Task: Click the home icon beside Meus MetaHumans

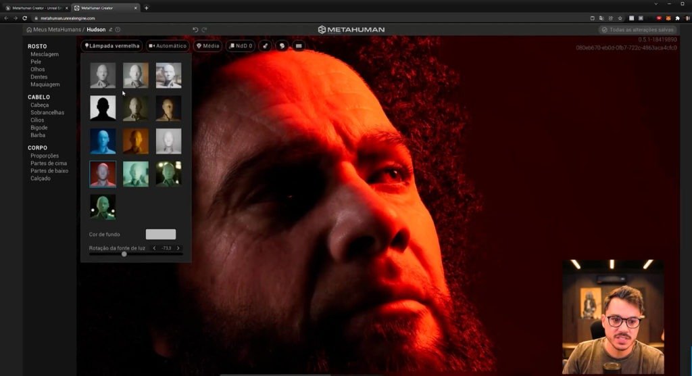Action: pos(29,30)
